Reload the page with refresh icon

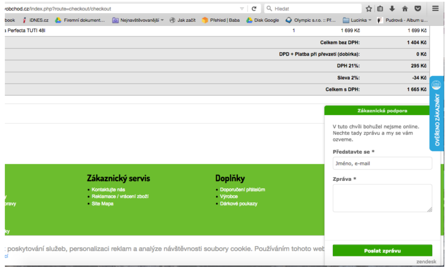tap(254, 9)
